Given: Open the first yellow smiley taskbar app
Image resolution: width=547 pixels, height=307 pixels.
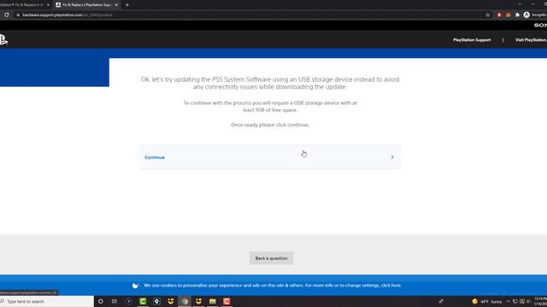Looking at the screenshot, I should pos(171,301).
